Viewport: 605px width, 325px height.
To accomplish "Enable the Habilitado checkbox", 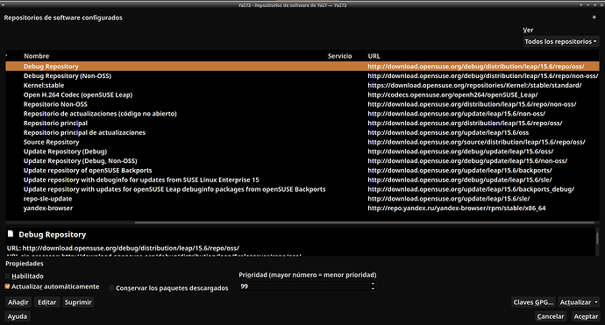I will click(7, 276).
